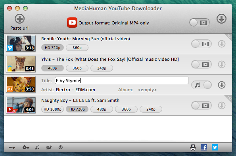Toggle the global video/audio switch in the header

[200, 23]
